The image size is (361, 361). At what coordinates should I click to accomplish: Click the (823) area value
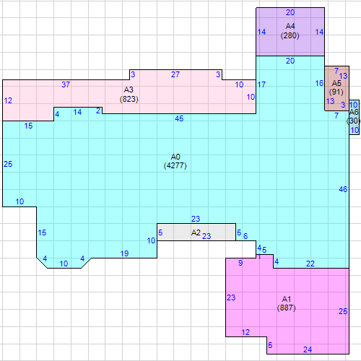[129, 99]
